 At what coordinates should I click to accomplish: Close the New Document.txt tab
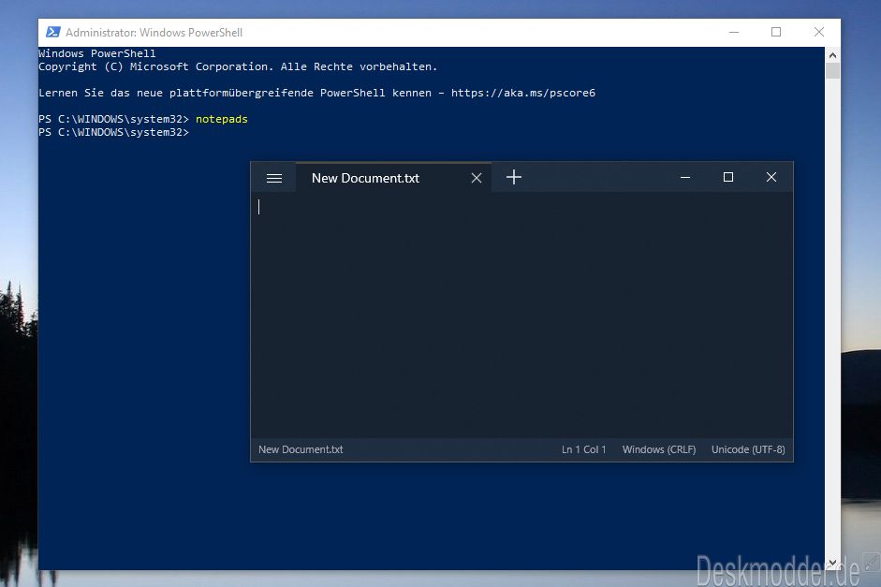[x=477, y=178]
